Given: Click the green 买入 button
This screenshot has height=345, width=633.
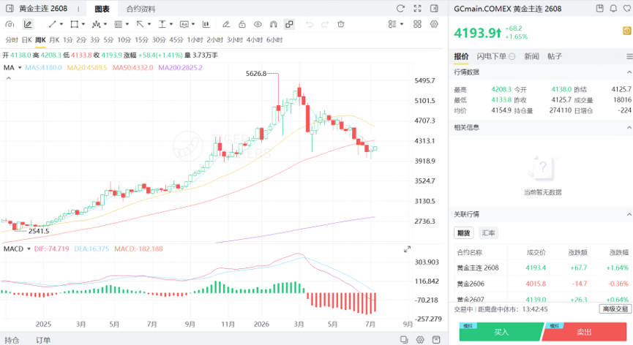Looking at the screenshot, I should pos(501,332).
